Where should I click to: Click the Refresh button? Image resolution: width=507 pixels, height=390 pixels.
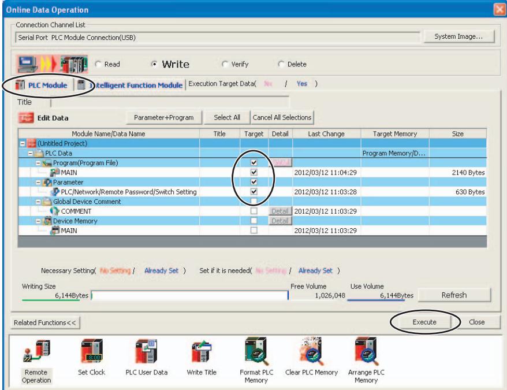(x=454, y=295)
